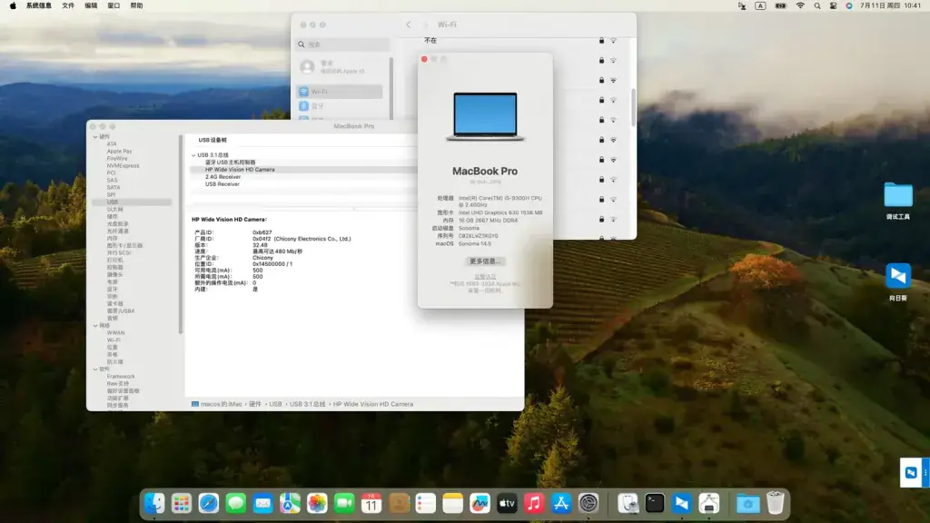
Task: Select WWAN under network section
Action: [115, 333]
